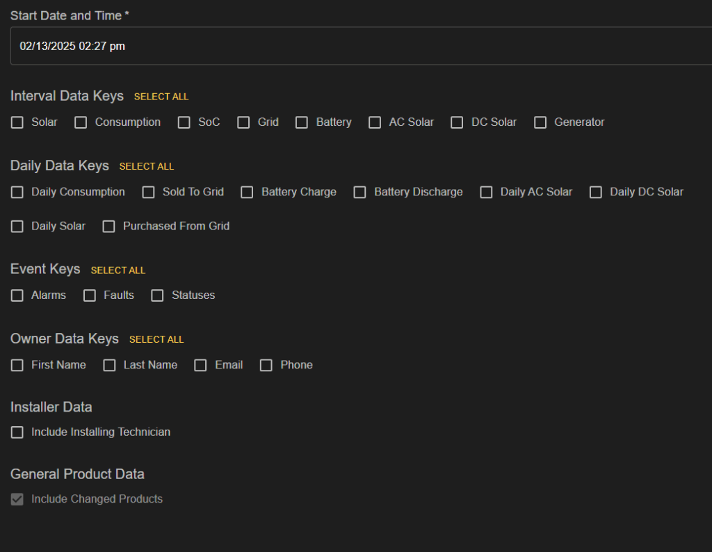Image resolution: width=712 pixels, height=552 pixels.
Task: Check the Generator option
Action: [x=540, y=122]
